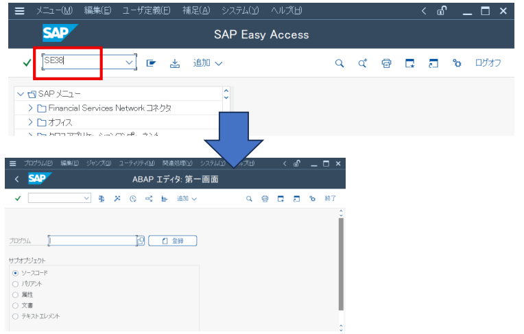524x334 pixels.
Task: Click the 登録 button
Action: (x=172, y=241)
